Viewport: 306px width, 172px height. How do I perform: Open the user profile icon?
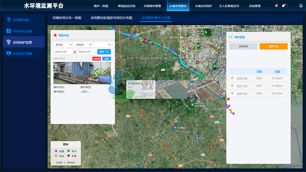click(x=301, y=6)
